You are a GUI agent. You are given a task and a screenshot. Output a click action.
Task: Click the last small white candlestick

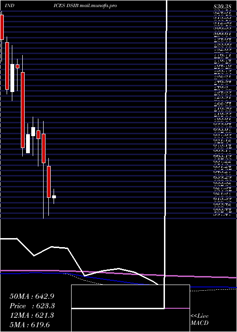(x=54, y=197)
